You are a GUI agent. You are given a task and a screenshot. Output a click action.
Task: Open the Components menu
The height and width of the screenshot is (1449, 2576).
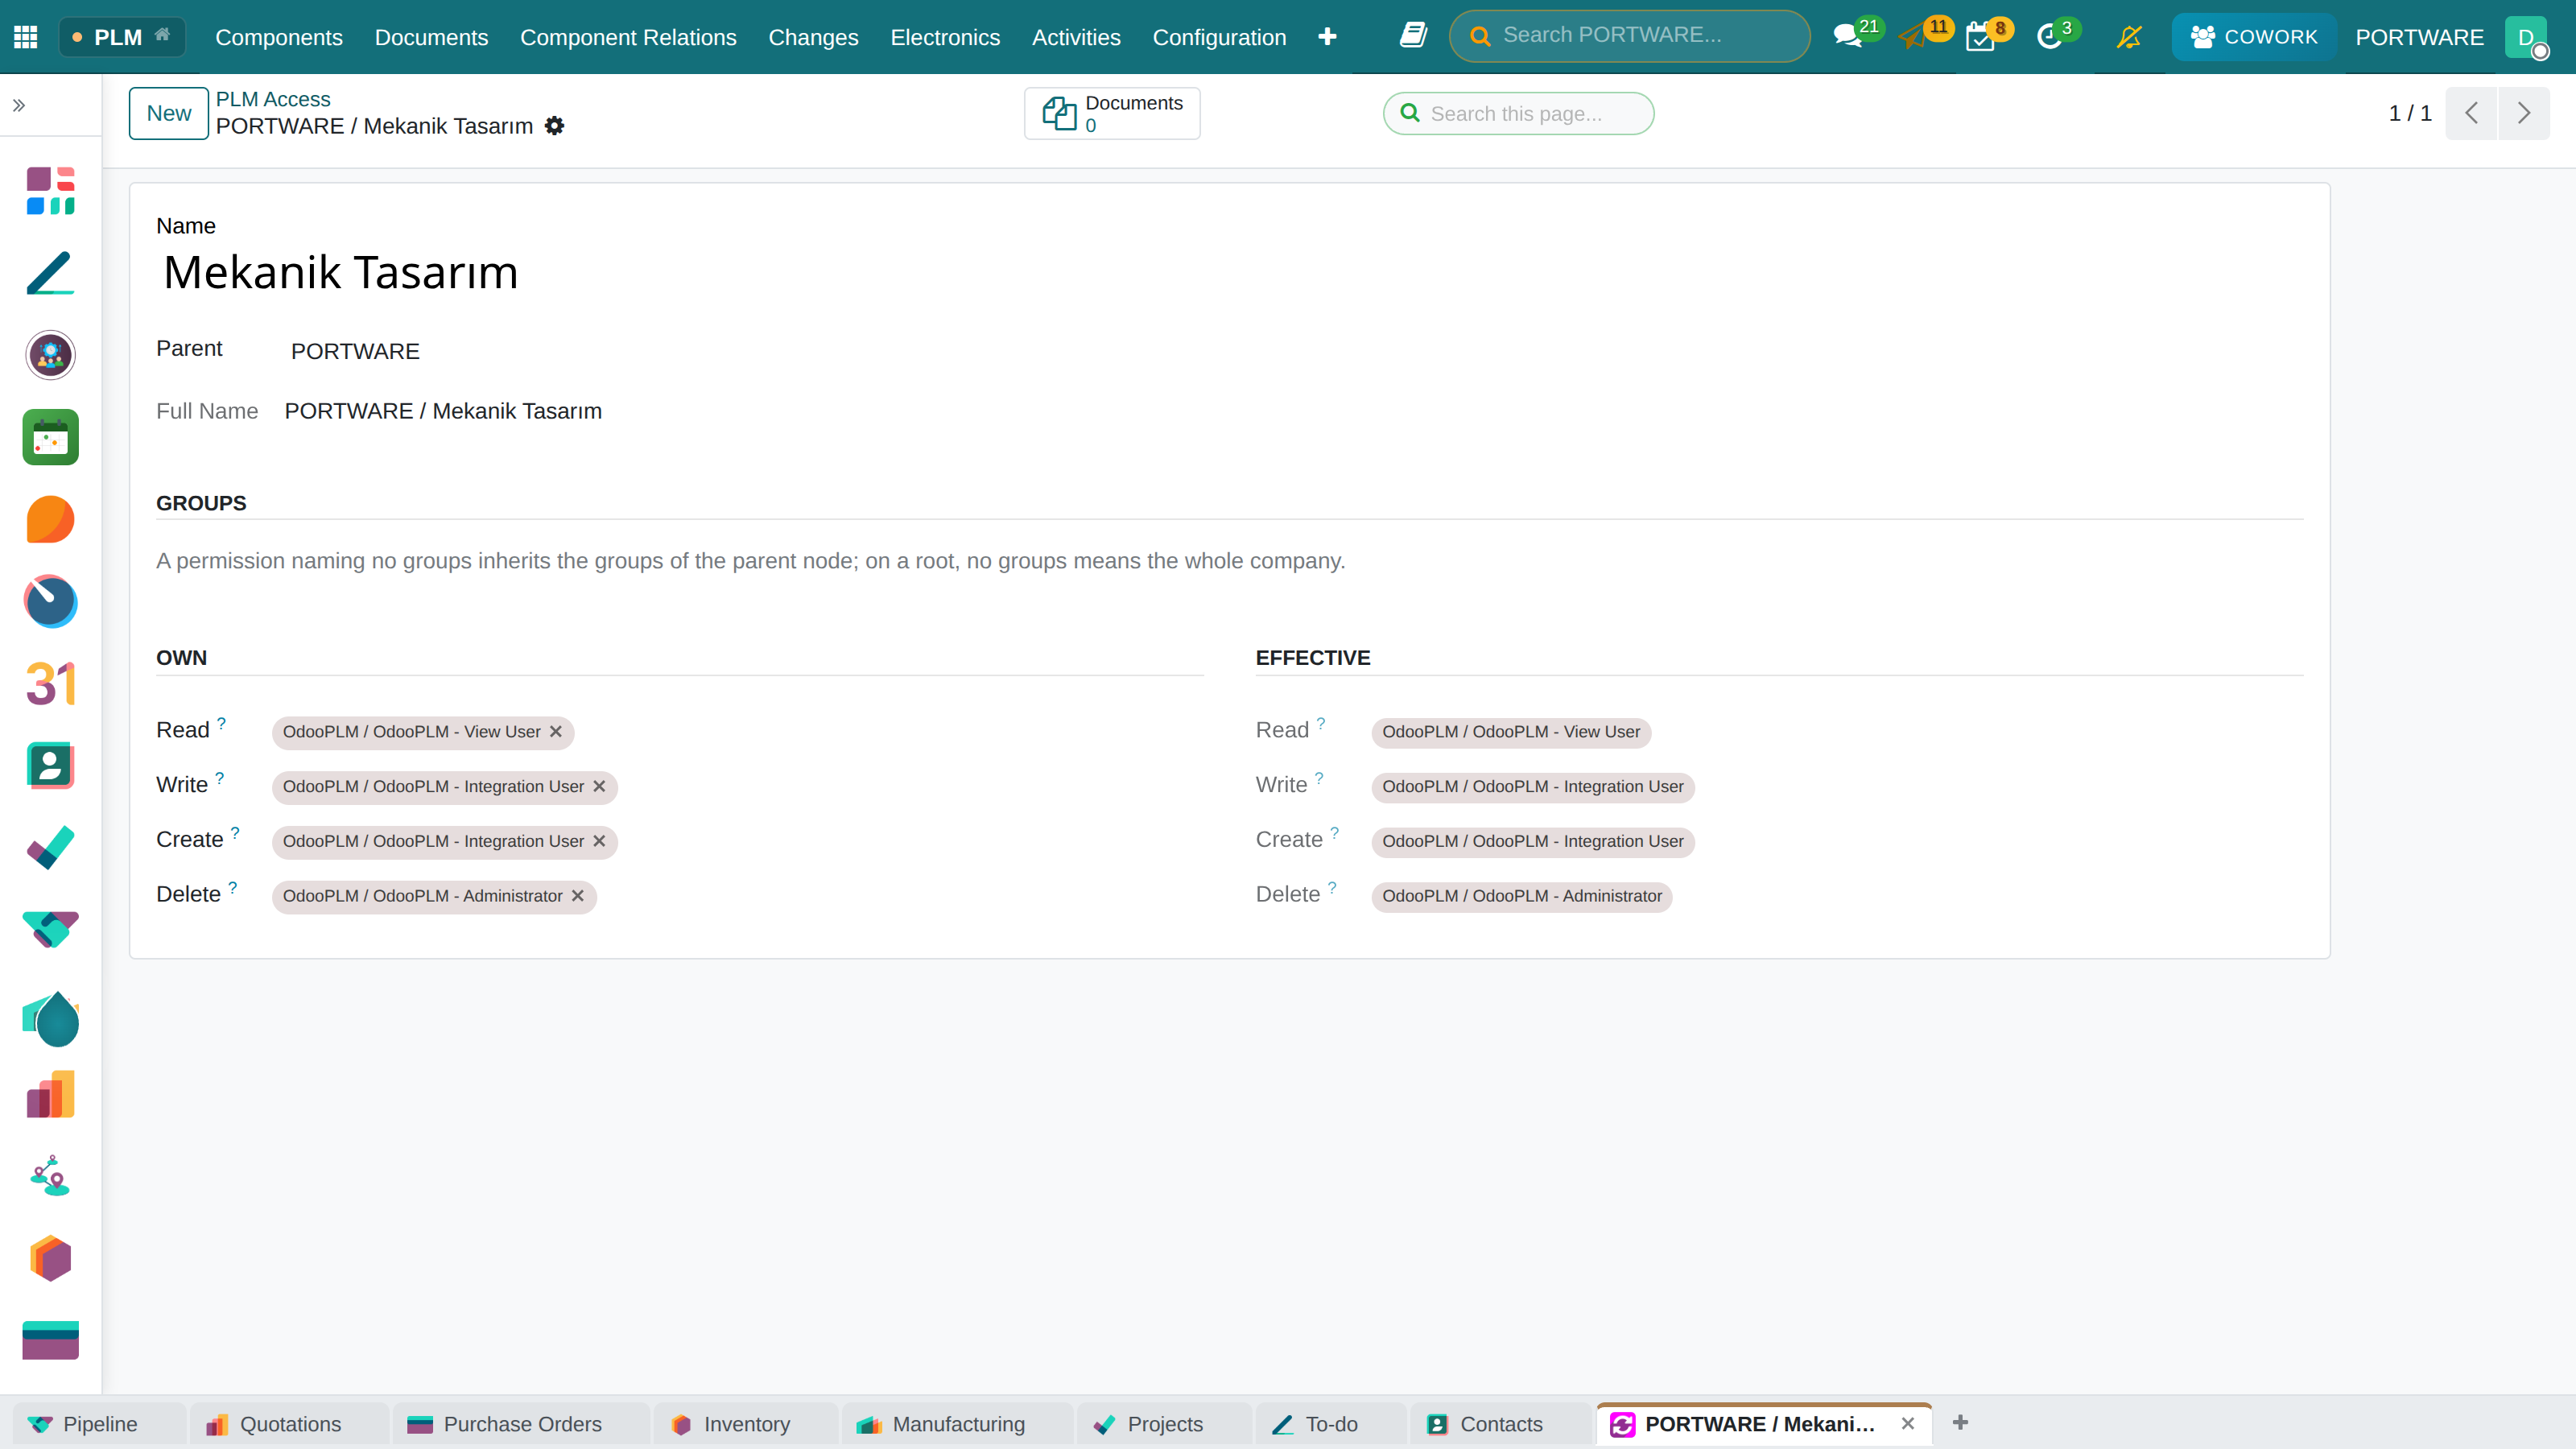click(279, 37)
